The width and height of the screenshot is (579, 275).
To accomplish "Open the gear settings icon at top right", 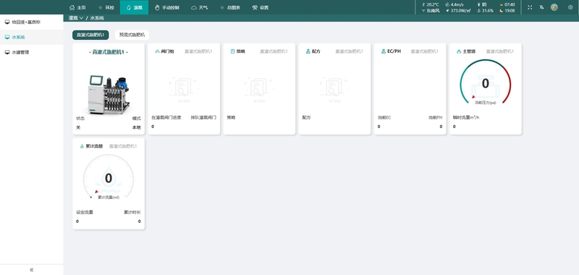I will click(570, 7).
